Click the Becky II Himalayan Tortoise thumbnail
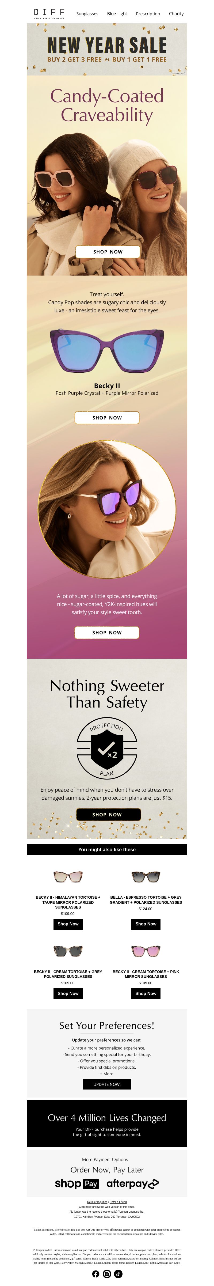This screenshot has height=1286, width=214. click(x=68, y=877)
